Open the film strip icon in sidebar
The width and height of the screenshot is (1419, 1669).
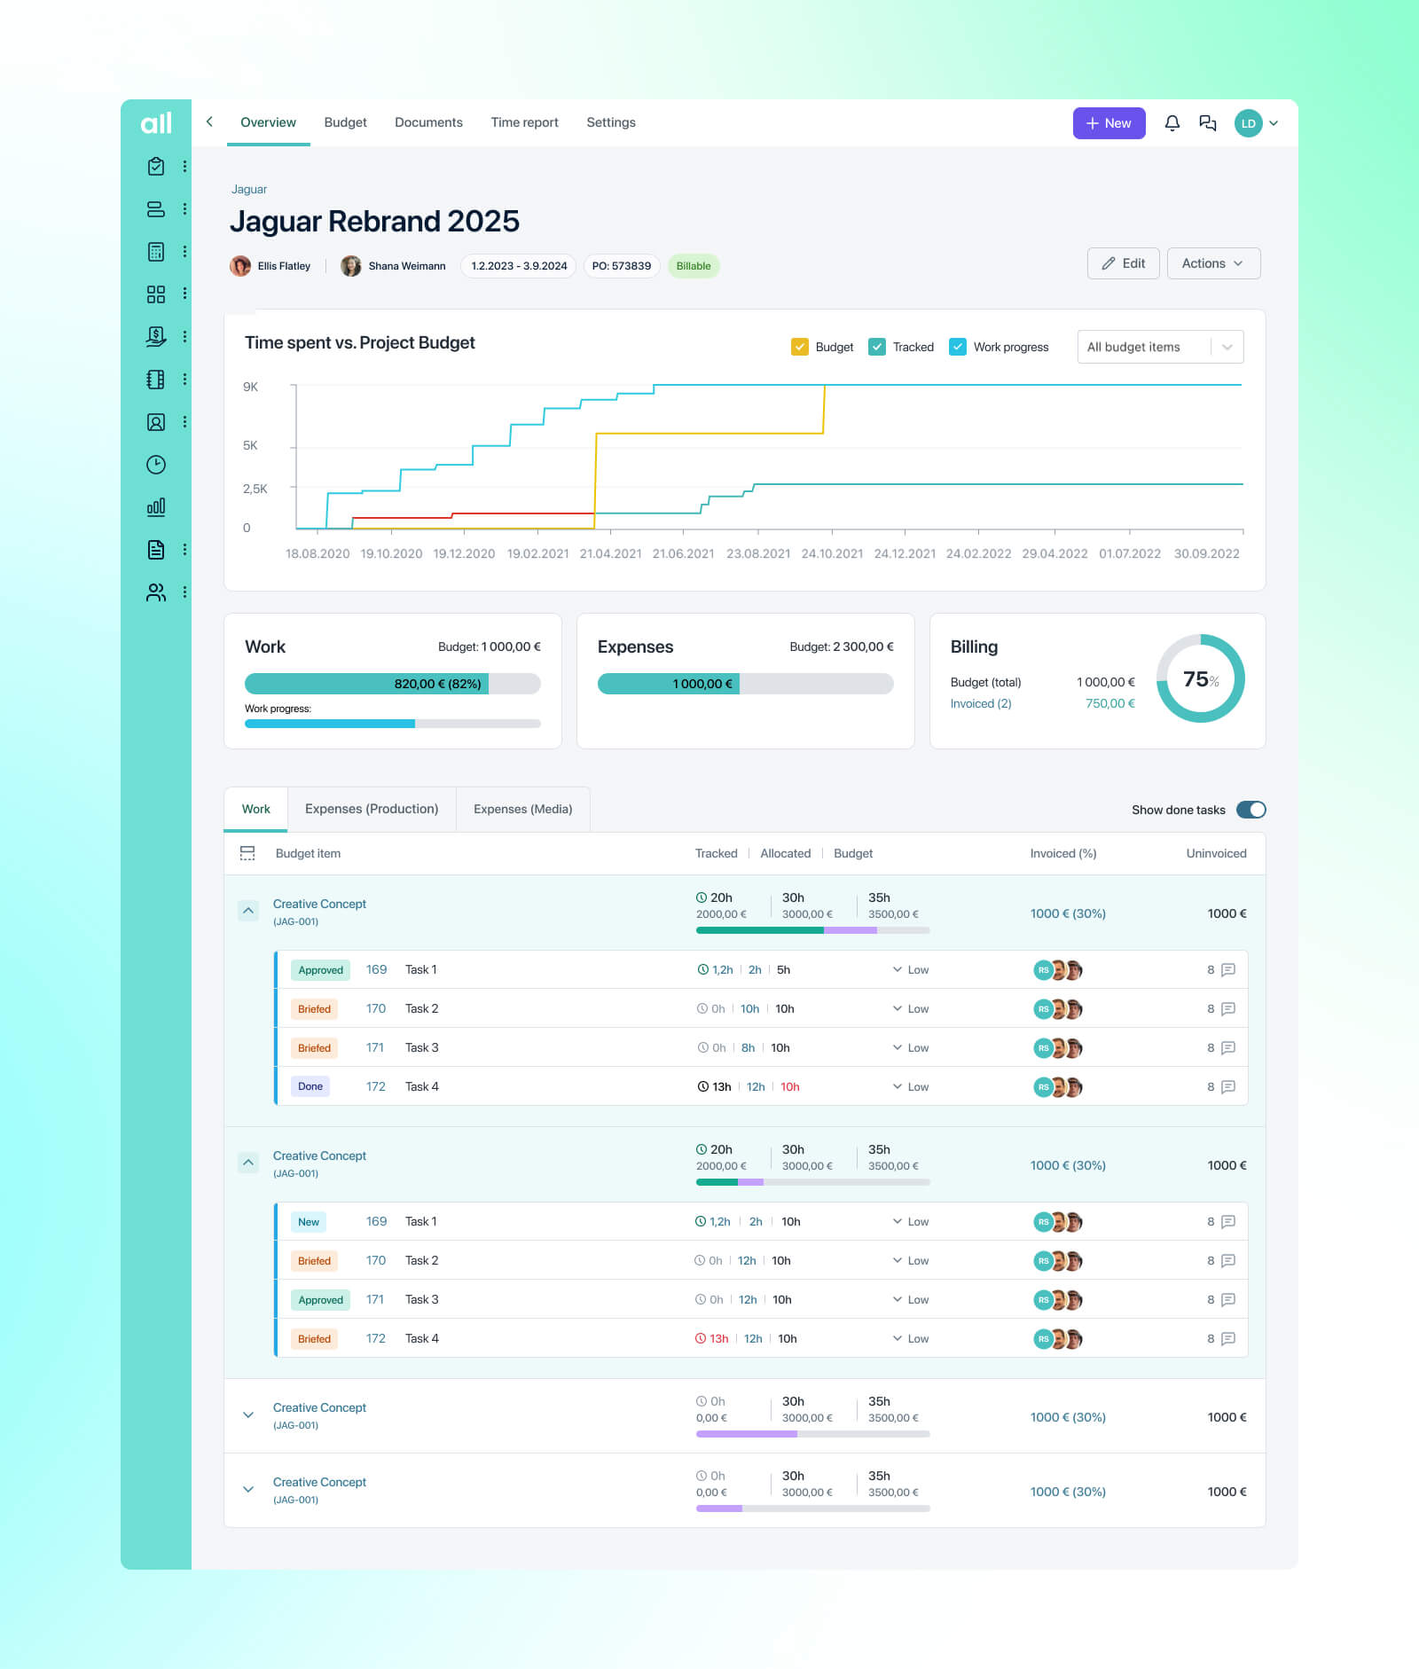(156, 379)
